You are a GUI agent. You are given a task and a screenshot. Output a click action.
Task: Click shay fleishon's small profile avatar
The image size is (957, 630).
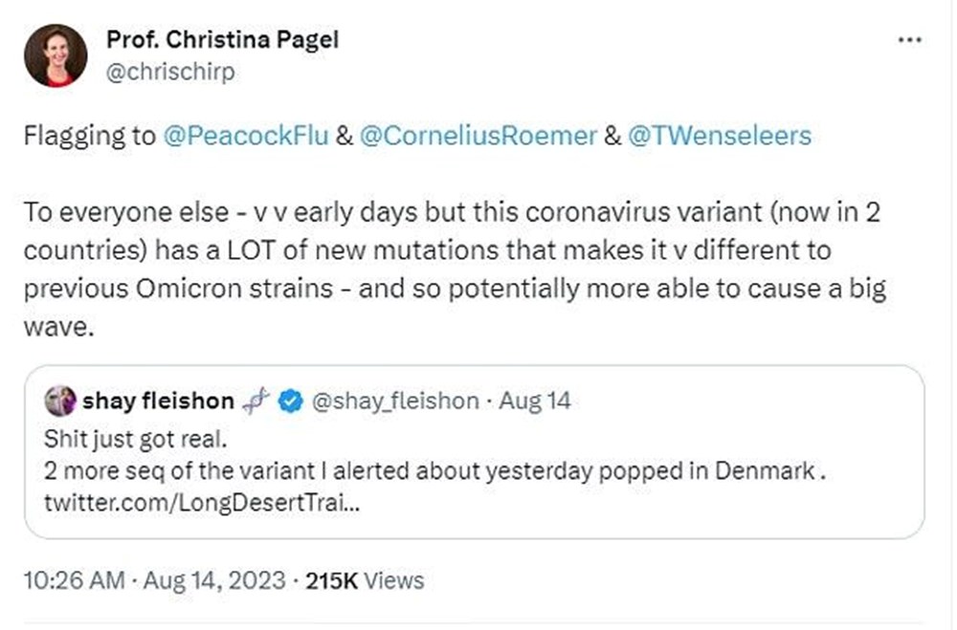pos(60,401)
